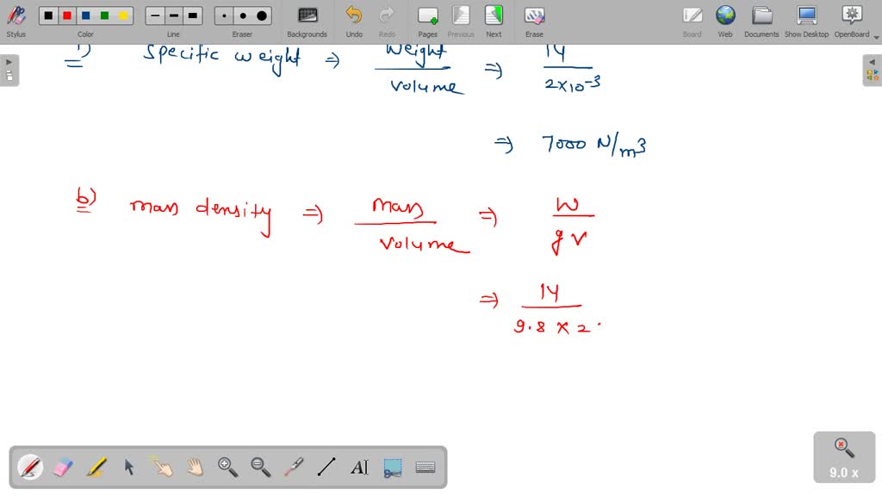Switch to the selection arrow tool
Image resolution: width=882 pixels, height=496 pixels.
tap(127, 468)
